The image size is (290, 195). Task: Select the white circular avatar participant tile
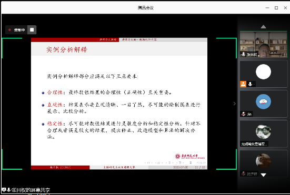click(263, 74)
